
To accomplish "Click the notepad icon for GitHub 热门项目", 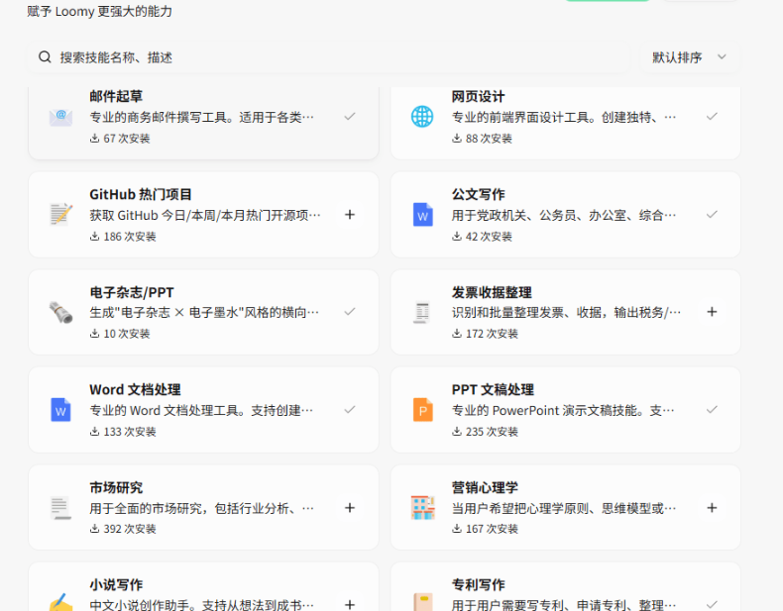I will pos(60,215).
